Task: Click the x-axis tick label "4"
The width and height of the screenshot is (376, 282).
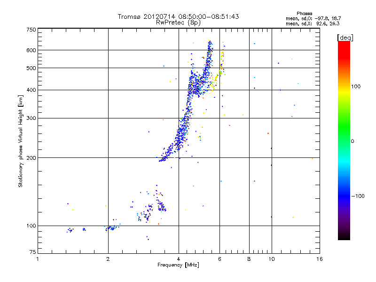Action: tap(179, 259)
